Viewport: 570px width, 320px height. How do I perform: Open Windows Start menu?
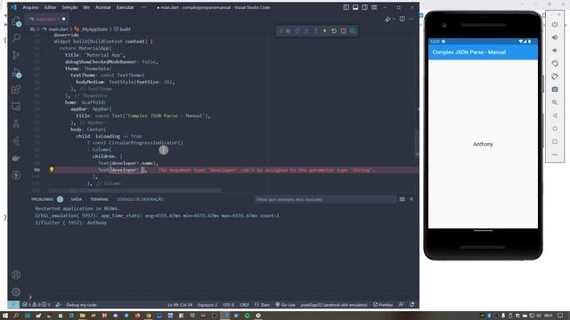(x=5, y=316)
